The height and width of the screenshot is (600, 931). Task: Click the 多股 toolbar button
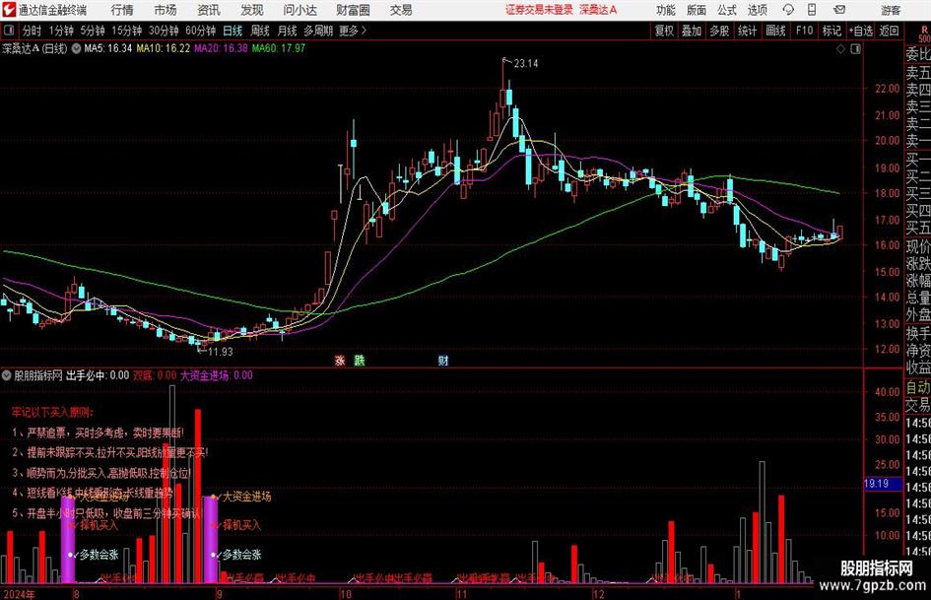[719, 31]
